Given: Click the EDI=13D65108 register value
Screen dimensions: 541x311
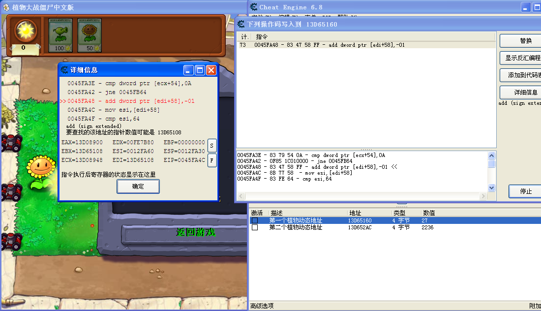Looking at the screenshot, I should [133, 160].
